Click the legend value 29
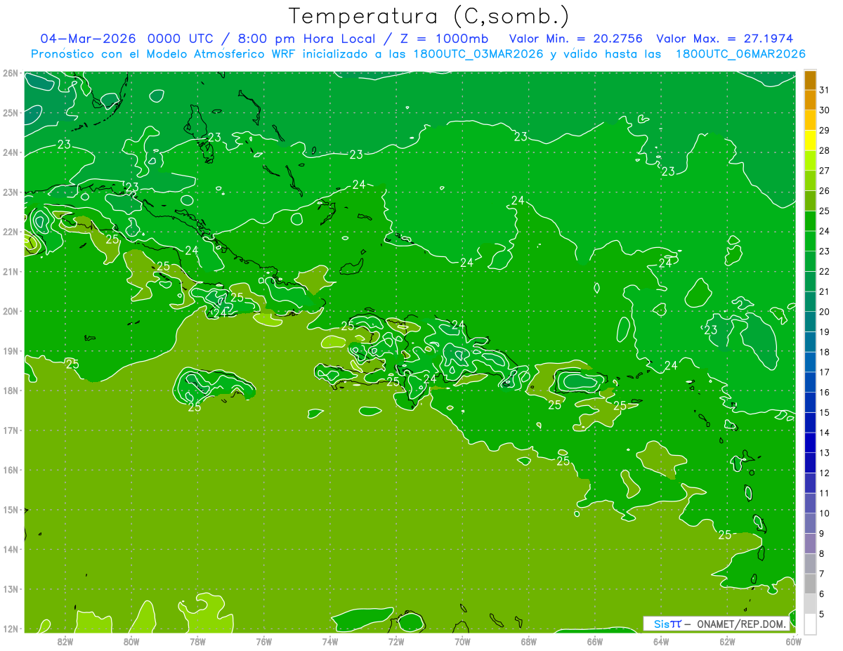Image resolution: width=843 pixels, height=651 pixels. click(824, 131)
